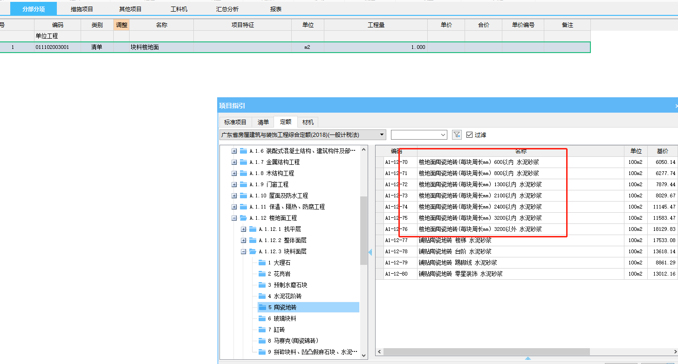Image resolution: width=678 pixels, height=364 pixels.
Task: Click the triangle arrow below the results list
Action: pos(528,359)
